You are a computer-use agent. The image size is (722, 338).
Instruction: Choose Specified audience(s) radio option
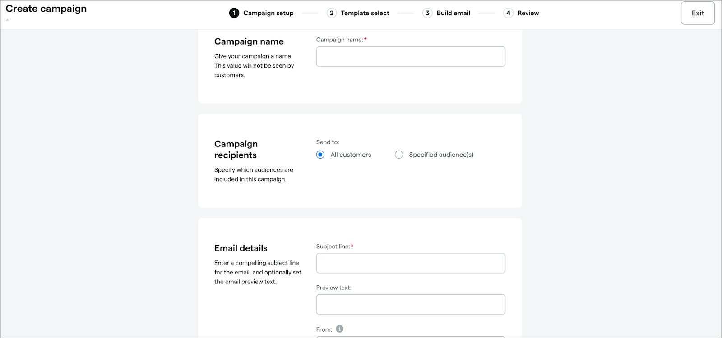(399, 155)
